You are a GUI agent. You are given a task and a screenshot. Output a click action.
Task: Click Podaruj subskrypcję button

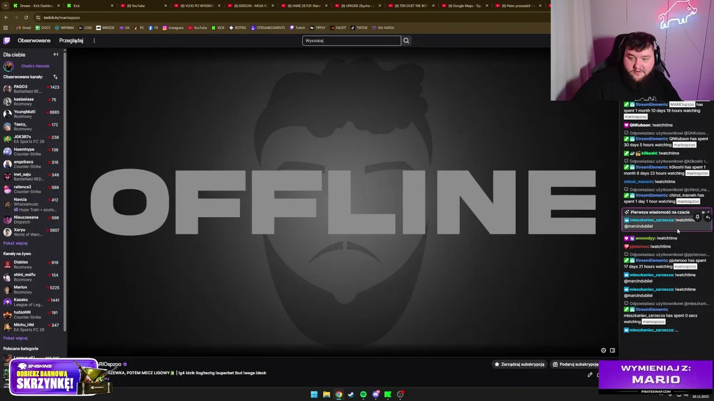576,364
